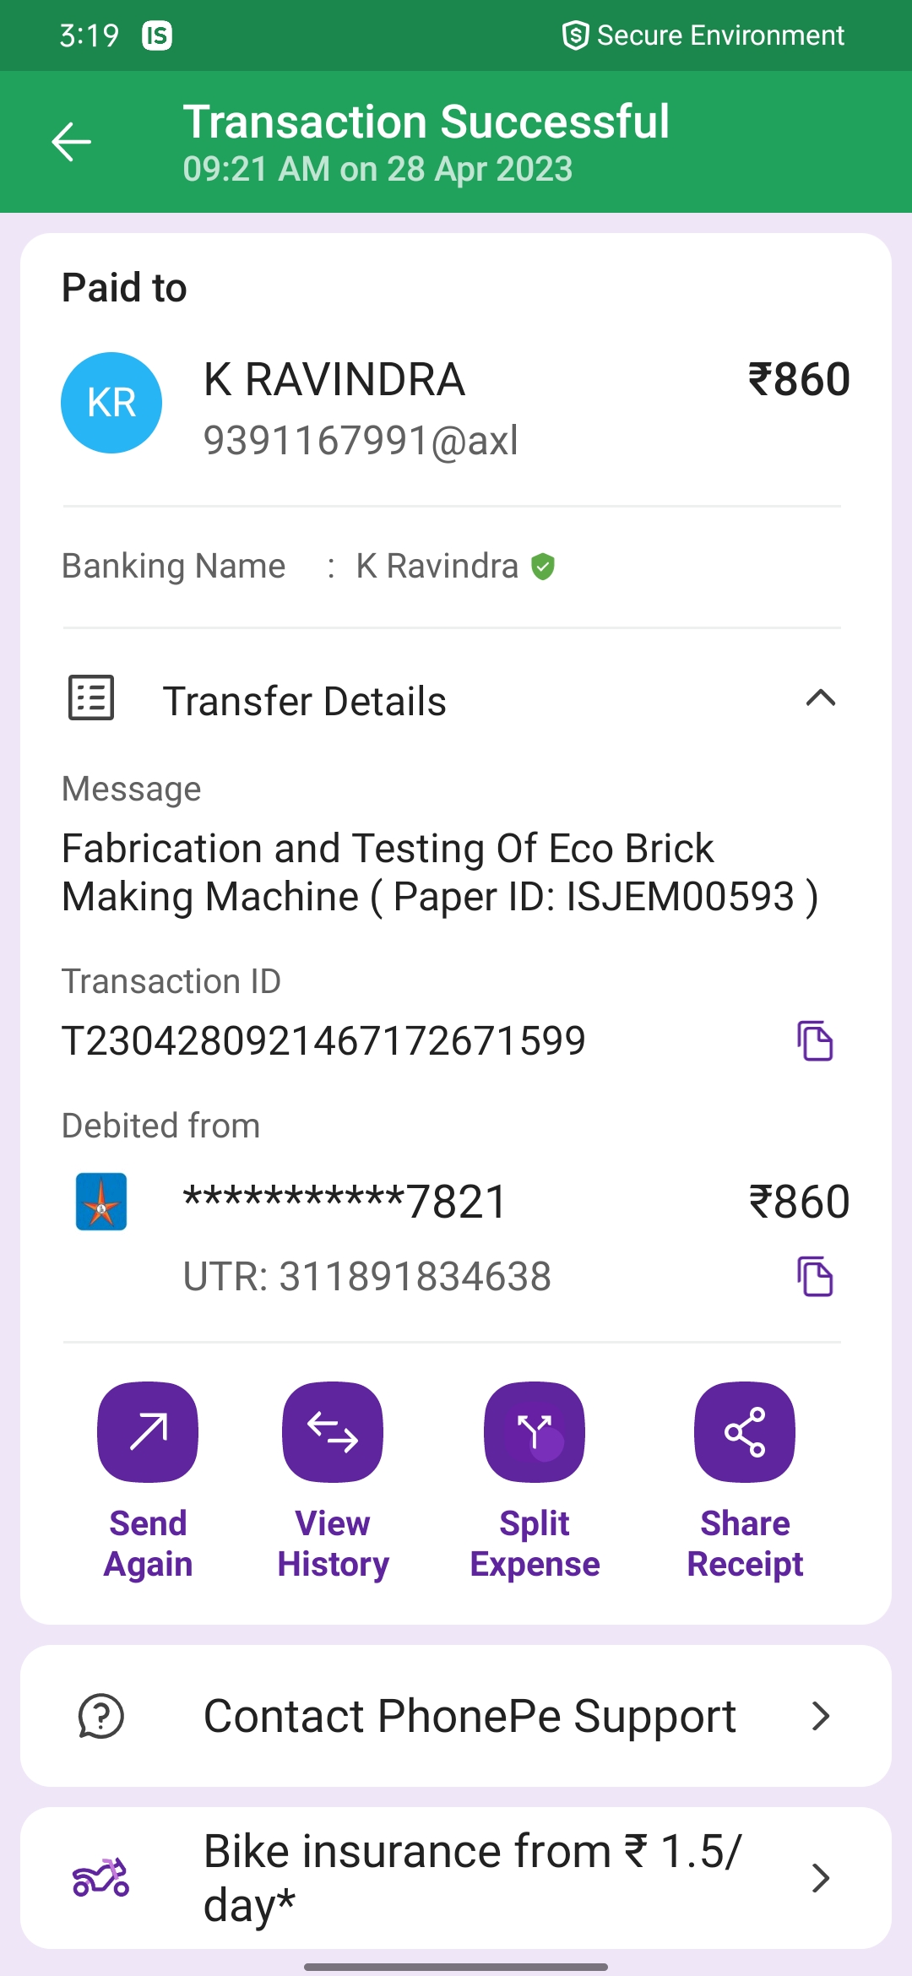This screenshot has width=912, height=1976.
Task: Open View History
Action: click(333, 1432)
